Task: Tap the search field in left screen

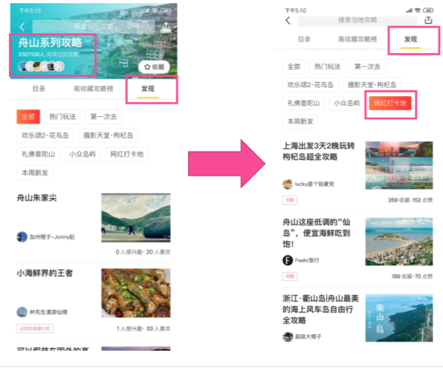Action: (94, 27)
